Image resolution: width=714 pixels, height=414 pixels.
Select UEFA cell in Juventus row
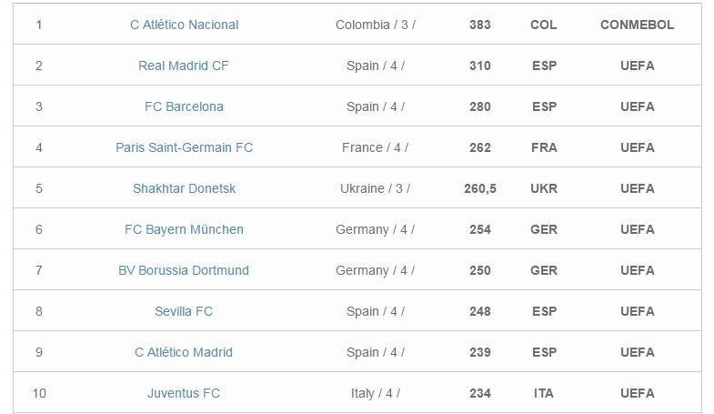pos(637,393)
